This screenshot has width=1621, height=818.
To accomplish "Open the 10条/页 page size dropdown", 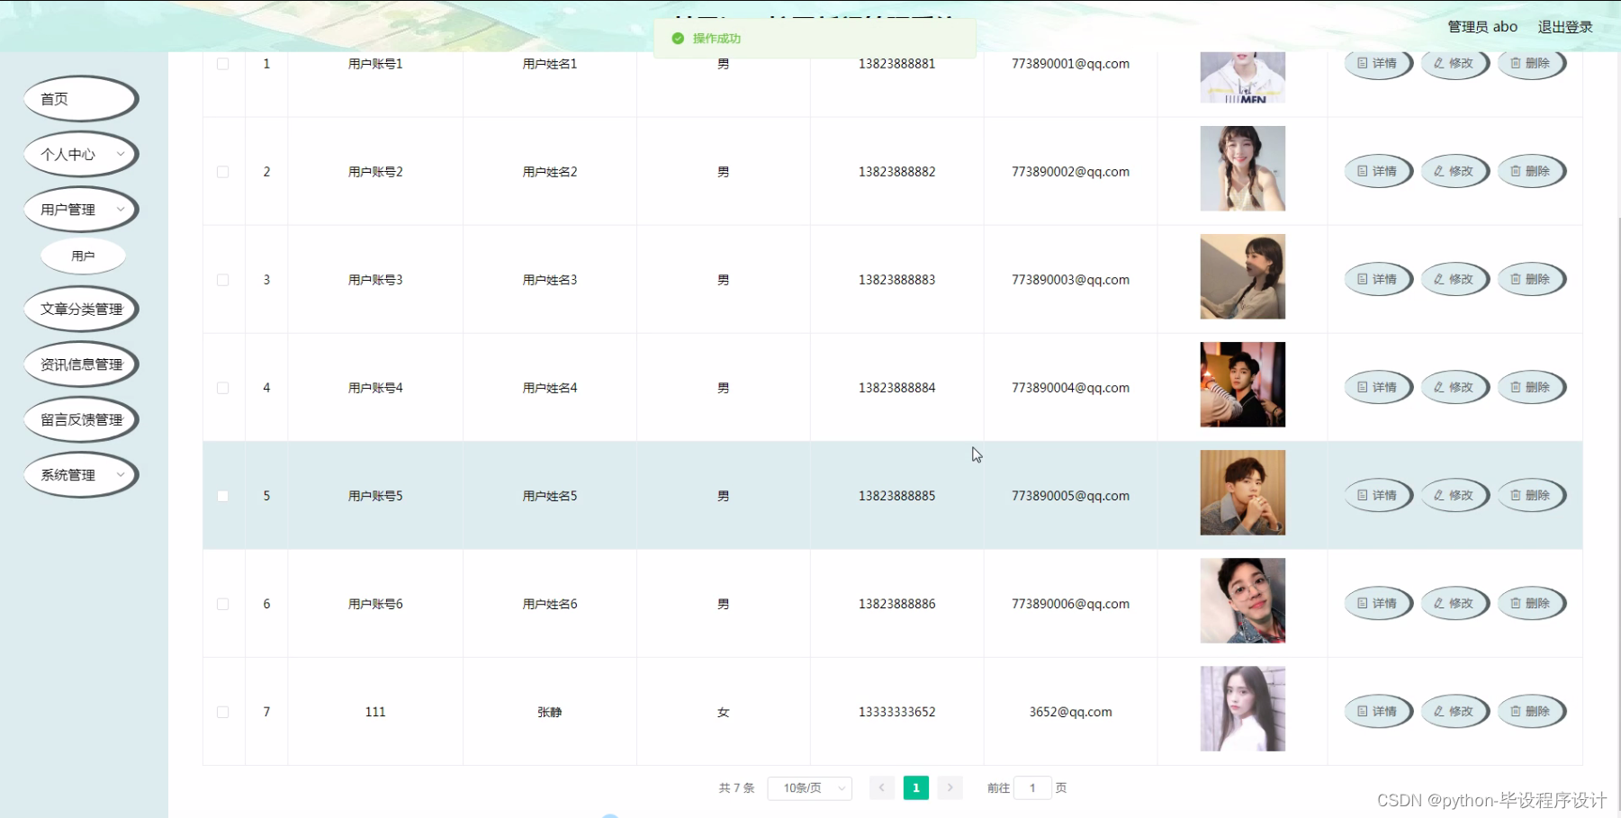I will [808, 787].
